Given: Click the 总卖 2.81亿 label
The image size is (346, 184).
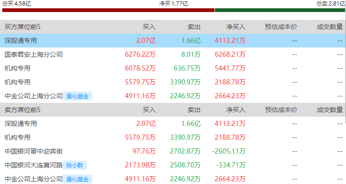Looking at the screenshot, I should point(331,4).
